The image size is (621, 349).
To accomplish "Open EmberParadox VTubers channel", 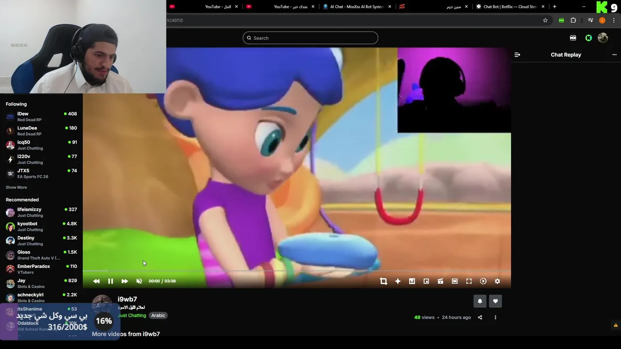I will [x=41, y=269].
